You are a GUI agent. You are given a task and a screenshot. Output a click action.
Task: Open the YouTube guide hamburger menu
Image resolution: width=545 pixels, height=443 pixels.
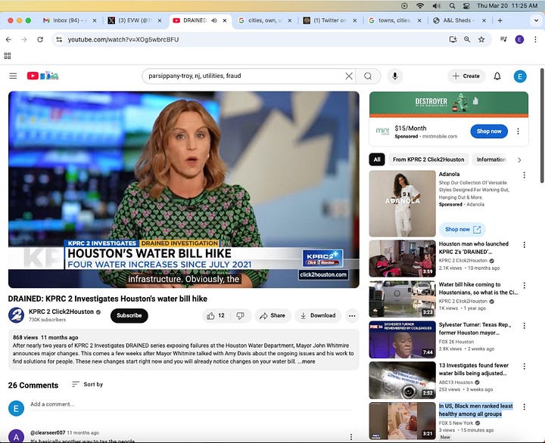pos(13,76)
